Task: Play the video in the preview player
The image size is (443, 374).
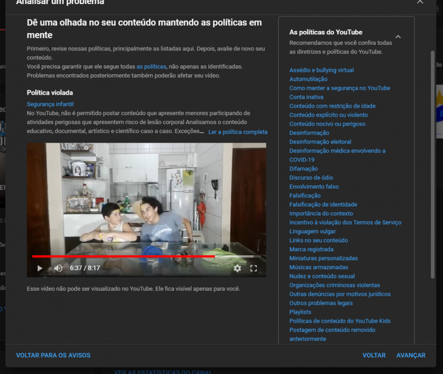Action: [x=40, y=268]
